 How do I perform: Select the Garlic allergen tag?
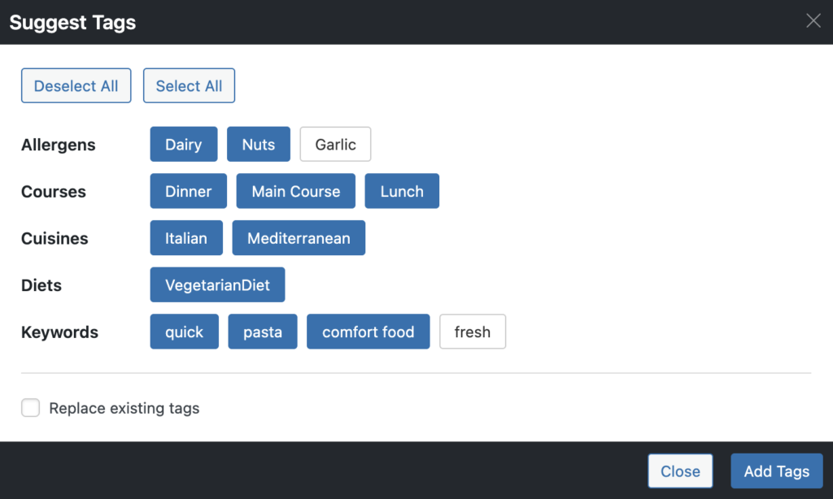pos(335,145)
